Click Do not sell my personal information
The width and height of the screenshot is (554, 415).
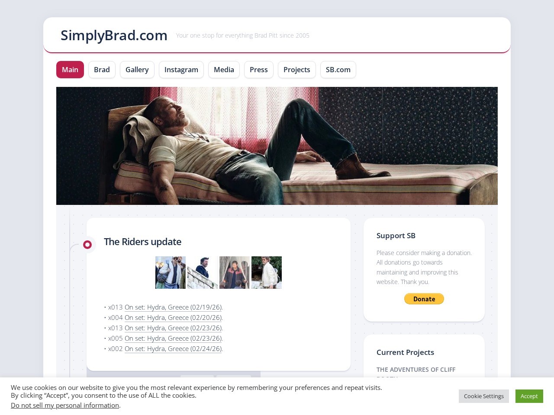pyautogui.click(x=65, y=405)
